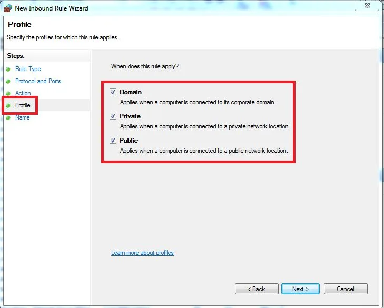Click green bullet beside Action step

point(8,94)
